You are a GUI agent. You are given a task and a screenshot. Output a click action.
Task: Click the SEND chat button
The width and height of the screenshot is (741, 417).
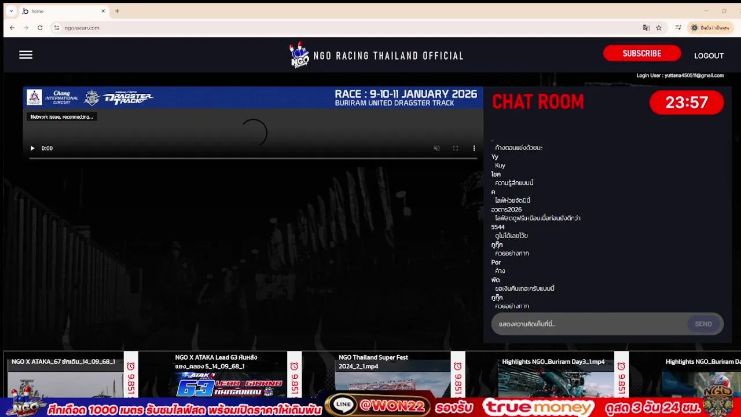(703, 324)
